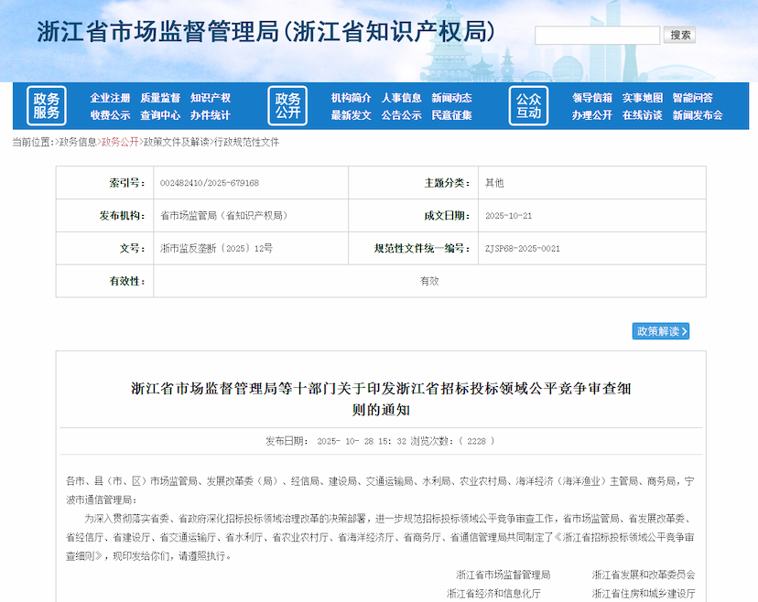This screenshot has height=602, width=758.
Task: Open 新闻动态 link
Action: pyautogui.click(x=453, y=96)
